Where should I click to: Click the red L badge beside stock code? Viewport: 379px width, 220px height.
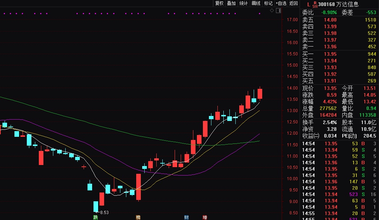[x=309, y=5]
